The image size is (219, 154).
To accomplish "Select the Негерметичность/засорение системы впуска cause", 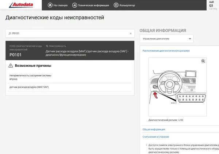I will [30, 77].
